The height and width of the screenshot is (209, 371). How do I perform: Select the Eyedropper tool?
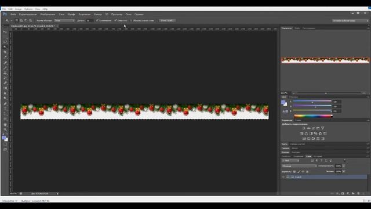point(5,57)
